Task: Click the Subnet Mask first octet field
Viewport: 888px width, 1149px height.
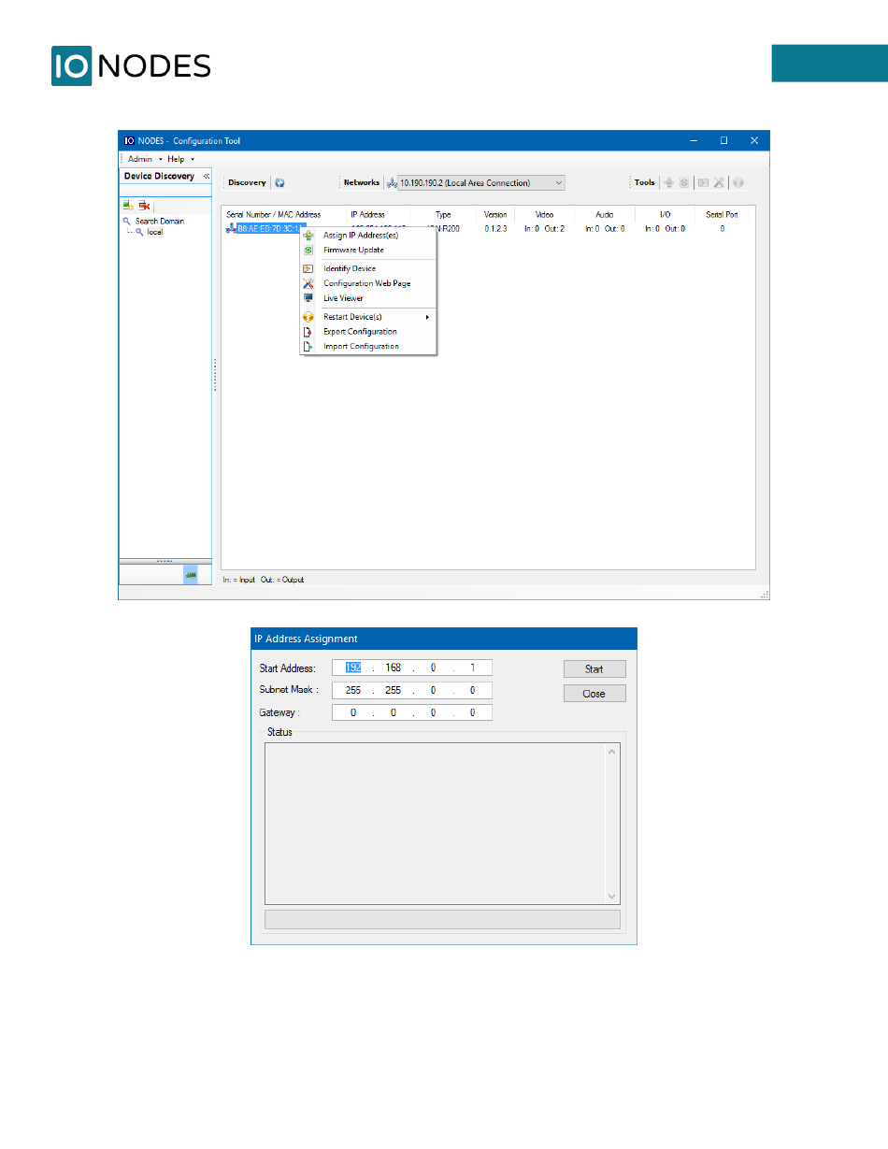Action: (x=353, y=690)
